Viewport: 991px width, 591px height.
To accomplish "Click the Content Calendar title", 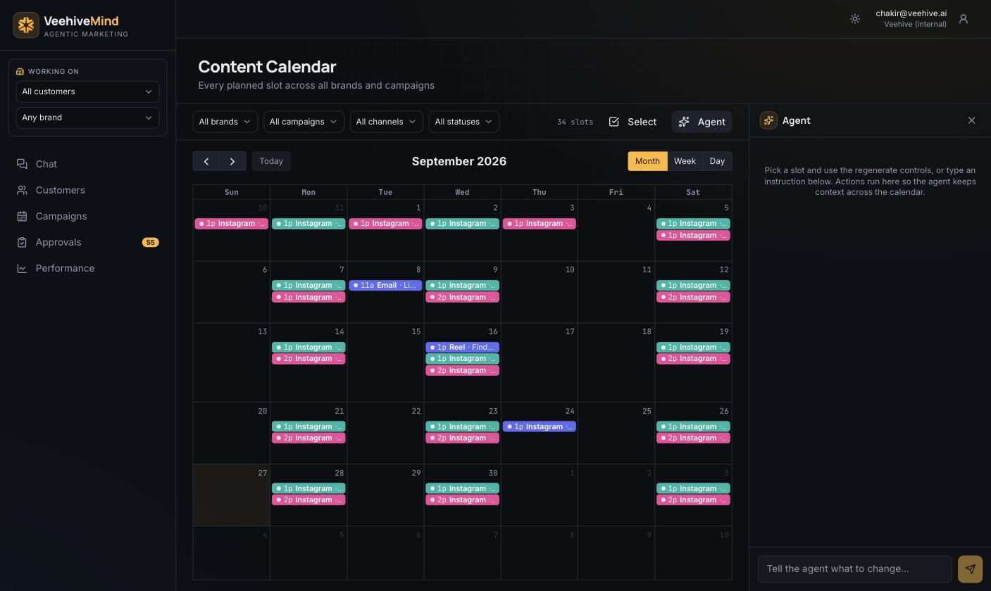I will 267,67.
